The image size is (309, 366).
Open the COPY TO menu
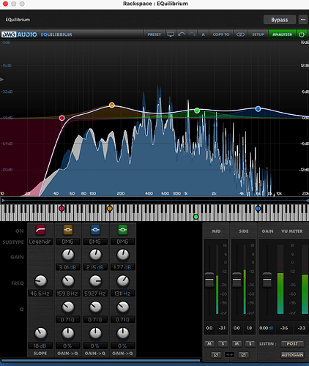[221, 34]
